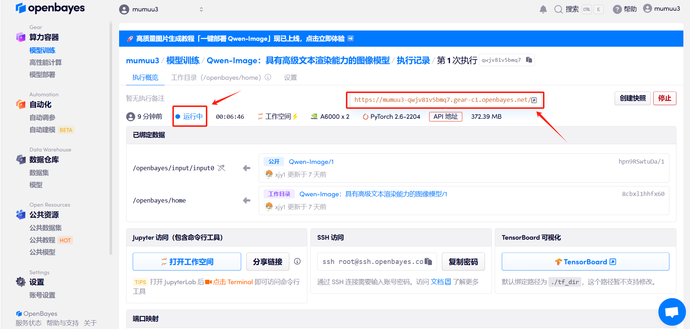The image size is (690, 329).
Task: Click the 创建快照 button
Action: pyautogui.click(x=633, y=98)
